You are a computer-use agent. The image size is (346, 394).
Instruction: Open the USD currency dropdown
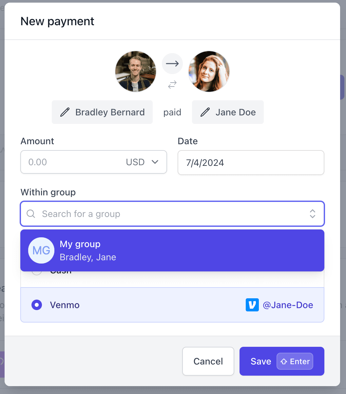143,162
